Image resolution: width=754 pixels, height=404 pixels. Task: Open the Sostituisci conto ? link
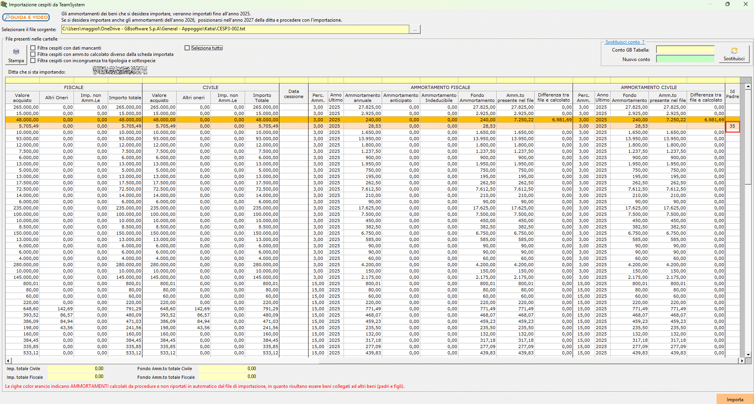pyautogui.click(x=625, y=42)
